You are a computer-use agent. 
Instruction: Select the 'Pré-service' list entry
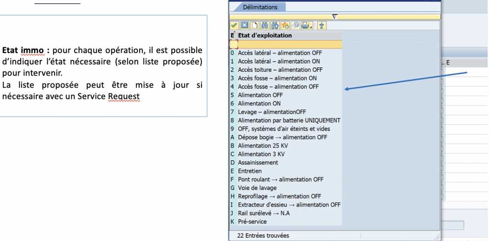point(252,222)
